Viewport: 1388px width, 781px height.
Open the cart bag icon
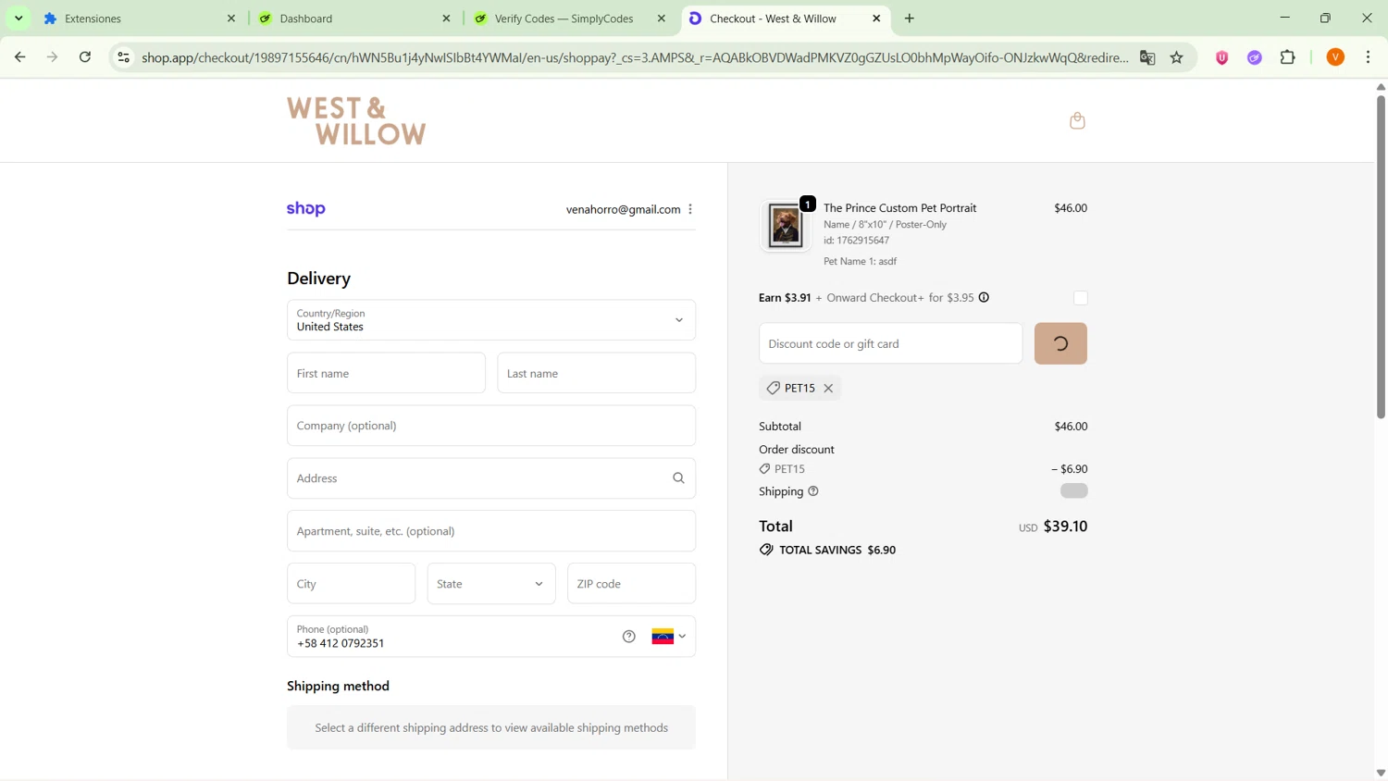coord(1077,121)
